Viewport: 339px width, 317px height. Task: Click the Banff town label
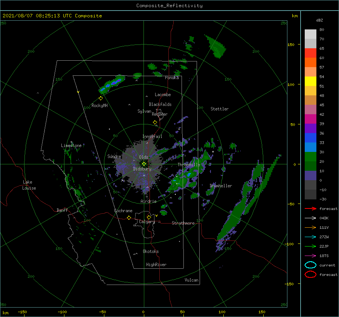pyautogui.click(x=62, y=210)
